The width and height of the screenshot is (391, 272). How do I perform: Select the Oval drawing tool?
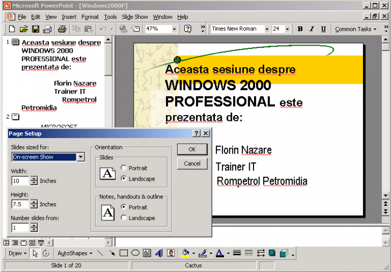point(135,253)
